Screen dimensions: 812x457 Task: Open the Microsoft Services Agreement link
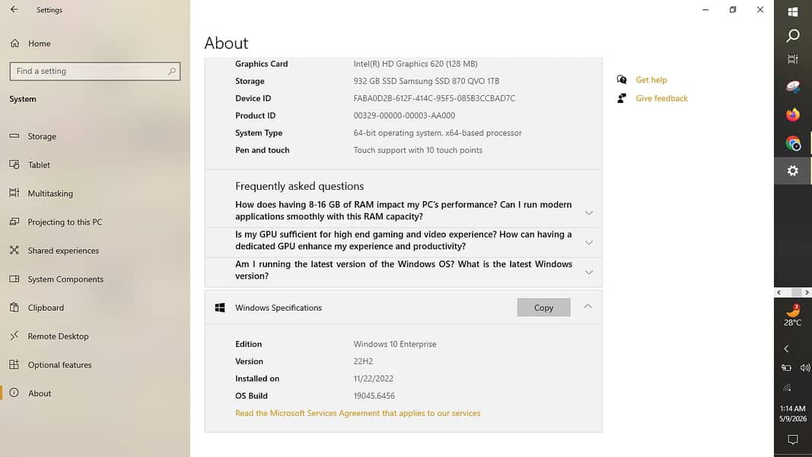(358, 413)
